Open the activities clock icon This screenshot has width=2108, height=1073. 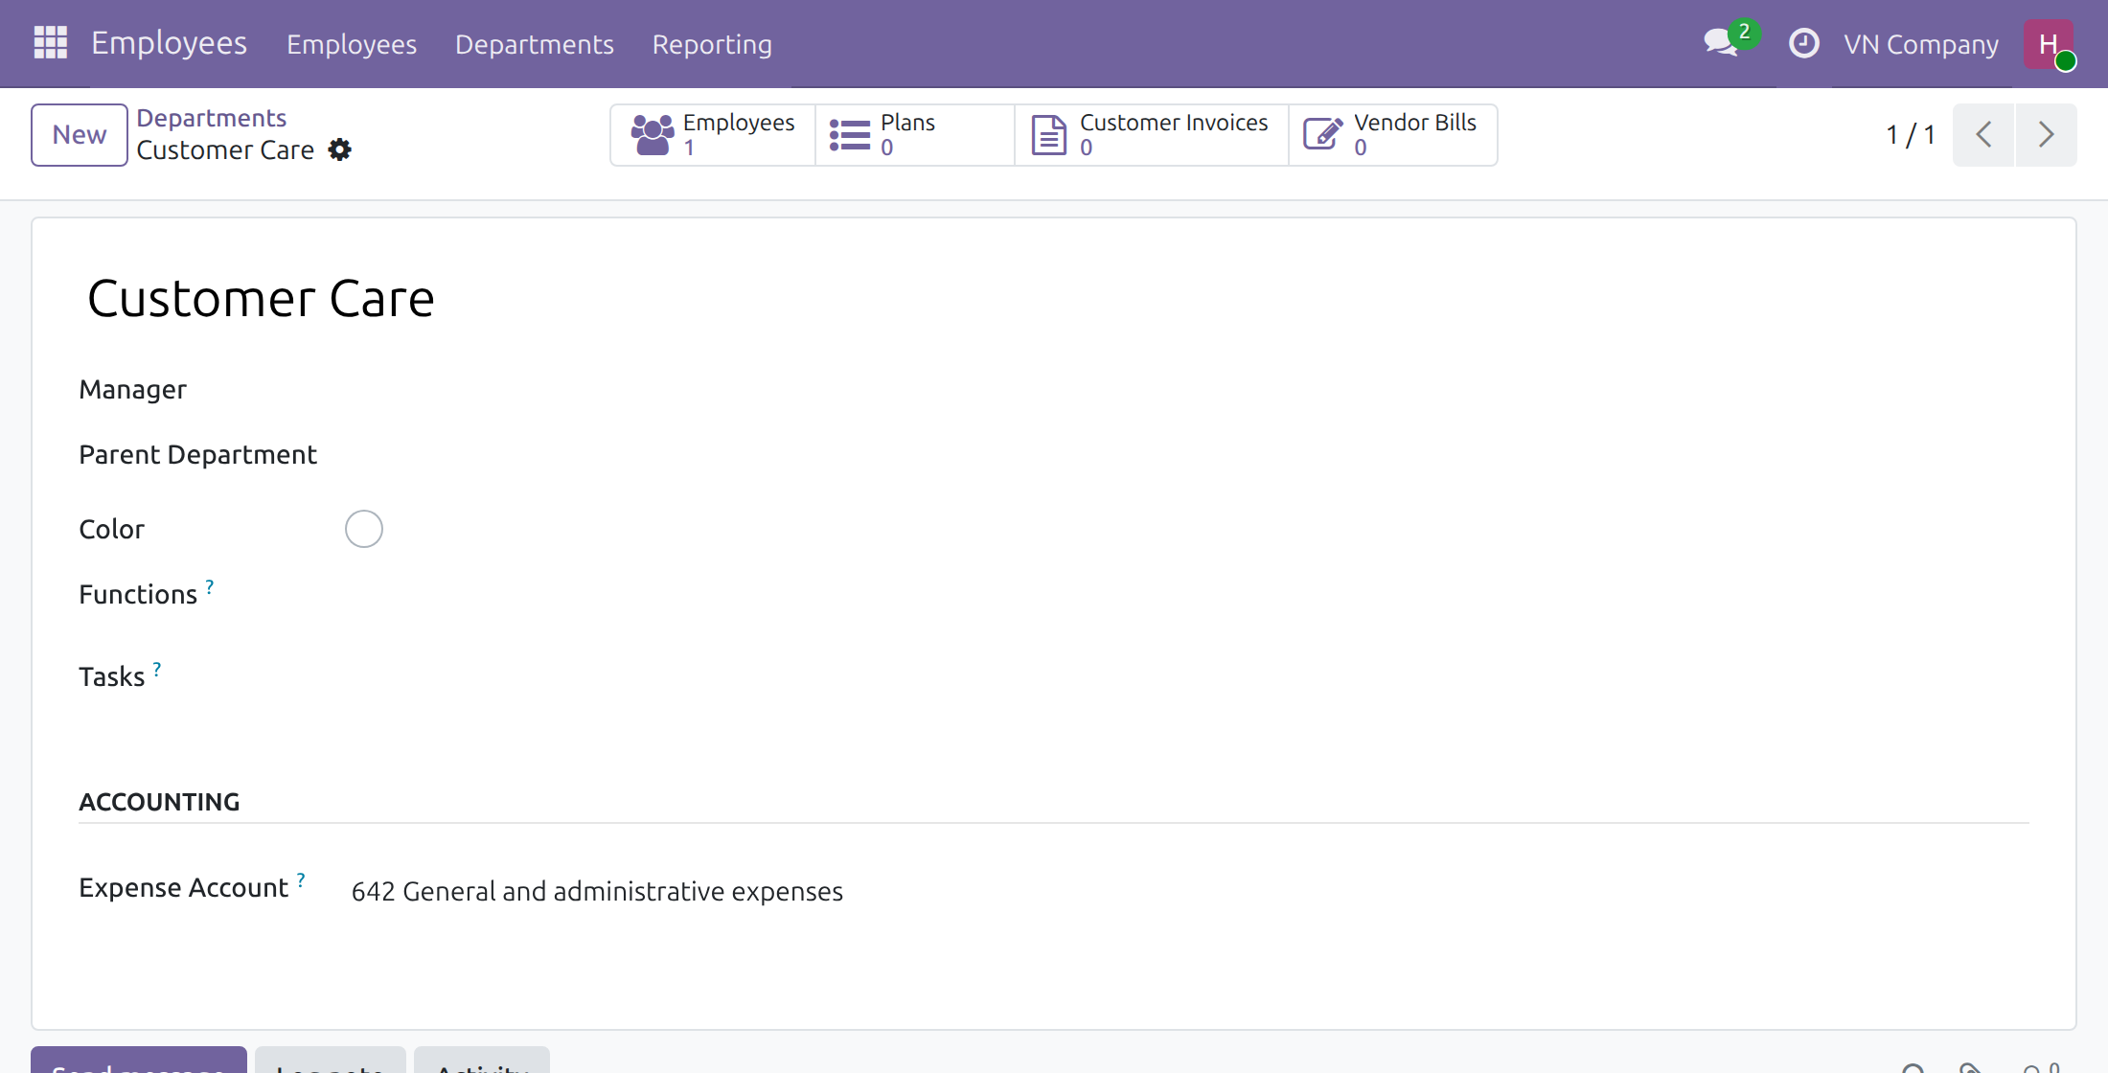click(1803, 43)
